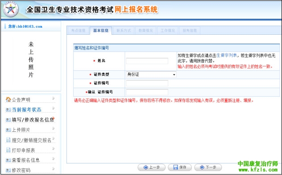Click the icon beside 填写/修改报名信息

coord(8,120)
